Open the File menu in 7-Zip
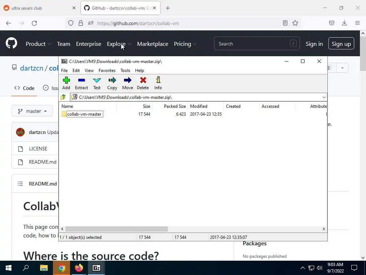Viewport: 366px width, 275px height. coord(64,71)
